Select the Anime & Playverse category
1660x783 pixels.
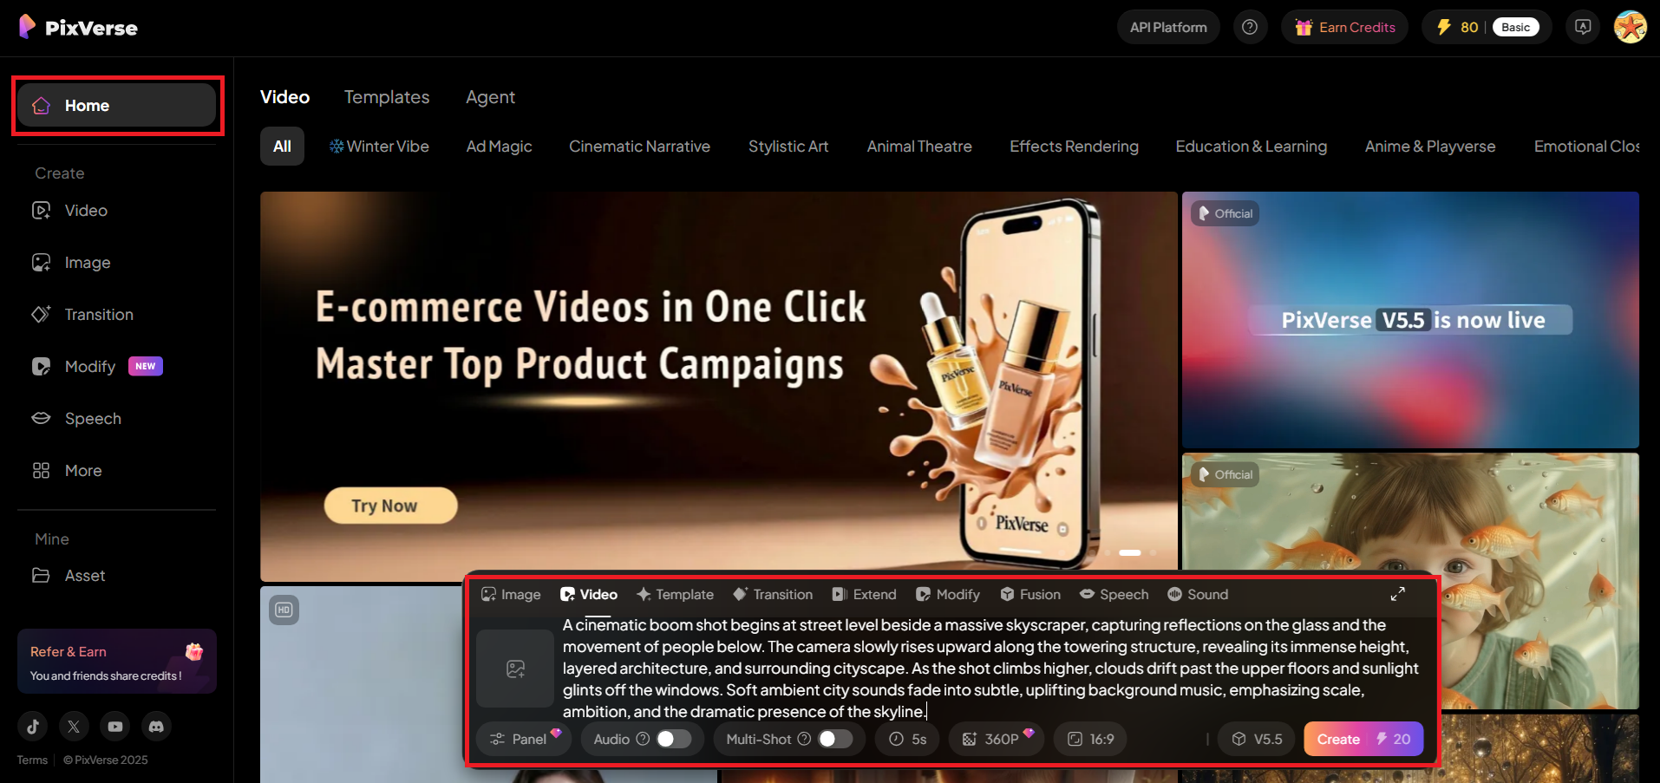pos(1430,147)
